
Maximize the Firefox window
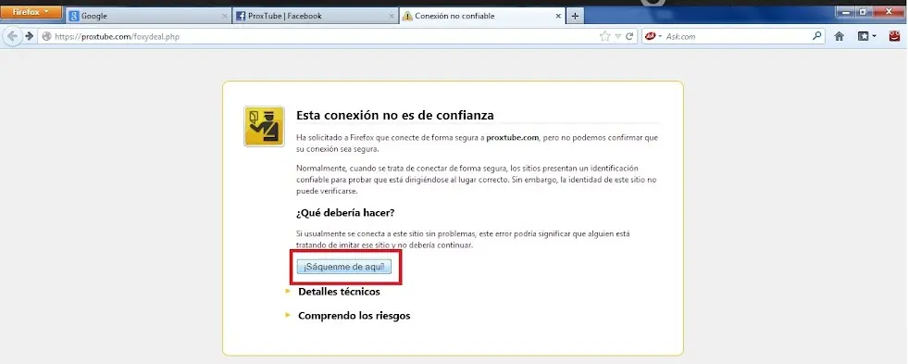(864, 11)
